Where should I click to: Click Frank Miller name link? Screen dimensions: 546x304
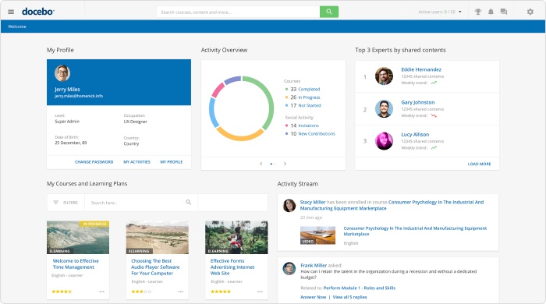(314, 265)
